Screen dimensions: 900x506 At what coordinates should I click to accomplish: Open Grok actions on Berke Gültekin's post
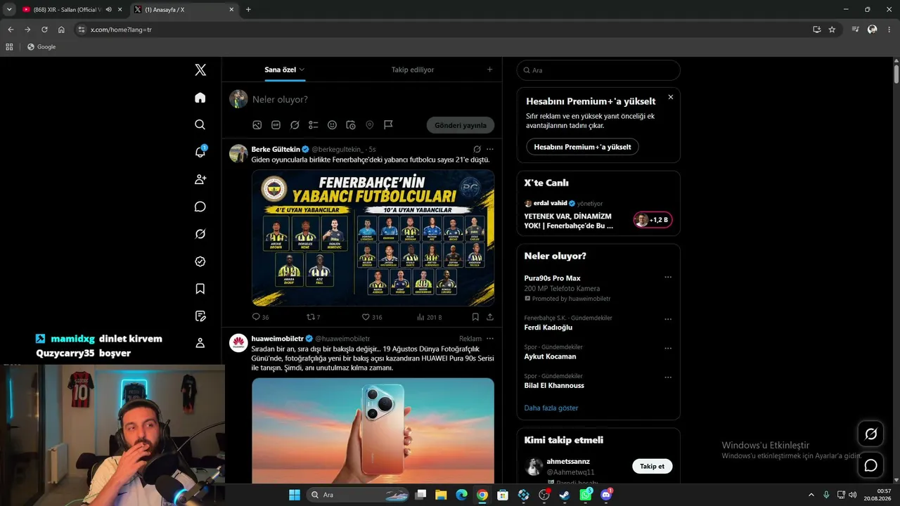(477, 149)
